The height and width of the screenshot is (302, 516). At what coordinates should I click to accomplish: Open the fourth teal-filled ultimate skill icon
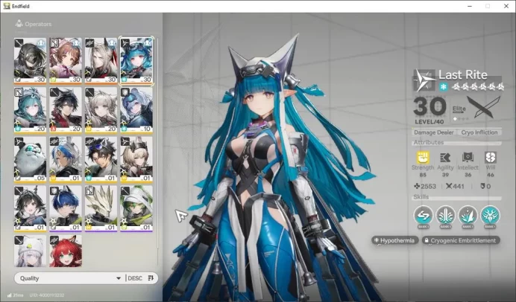(490, 216)
